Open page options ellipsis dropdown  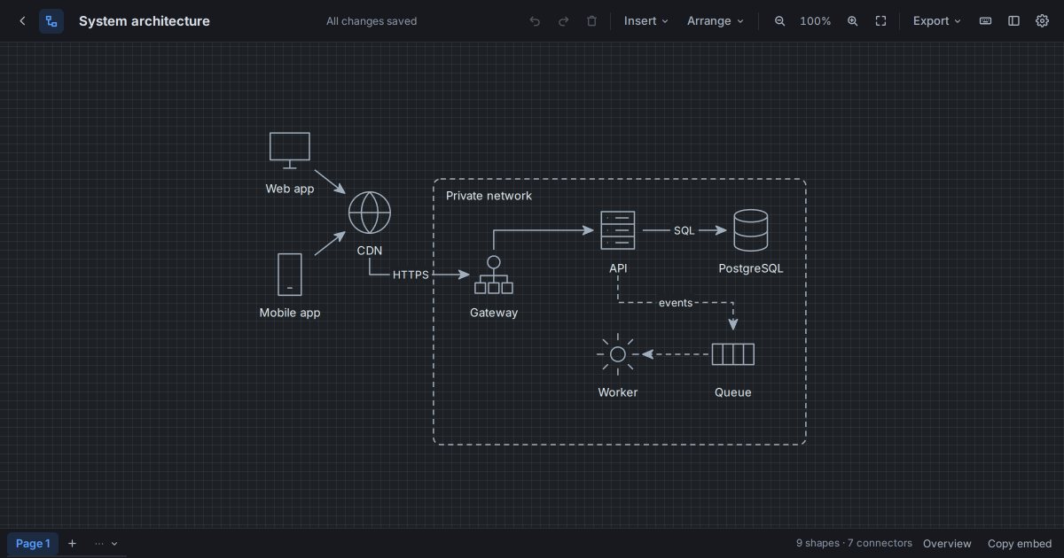click(106, 543)
